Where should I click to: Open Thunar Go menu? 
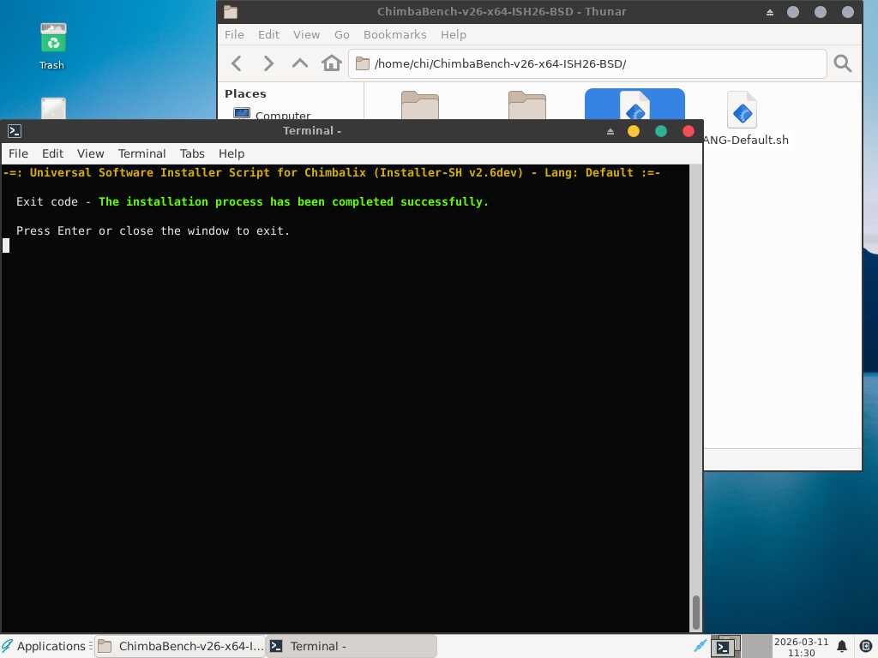click(x=341, y=34)
